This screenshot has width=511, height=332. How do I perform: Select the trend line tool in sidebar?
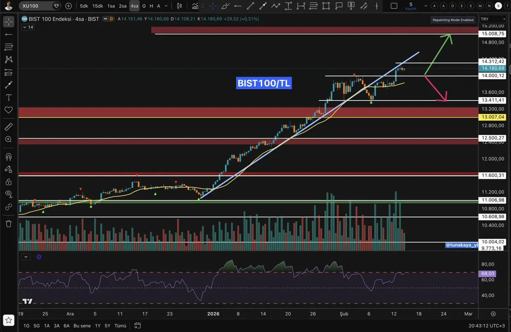click(x=9, y=35)
